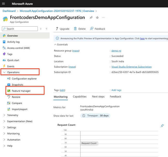The image size is (168, 157).
Task: Click the Request Count chart tooltip
Action: (x=89, y=143)
